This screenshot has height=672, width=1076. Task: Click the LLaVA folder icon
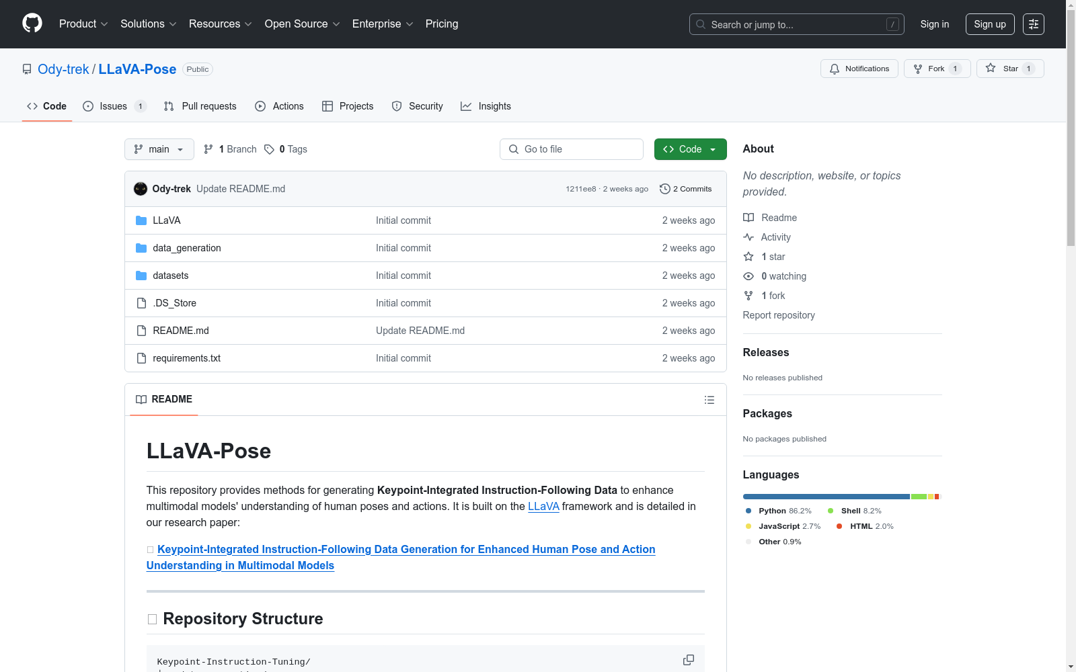tap(141, 220)
